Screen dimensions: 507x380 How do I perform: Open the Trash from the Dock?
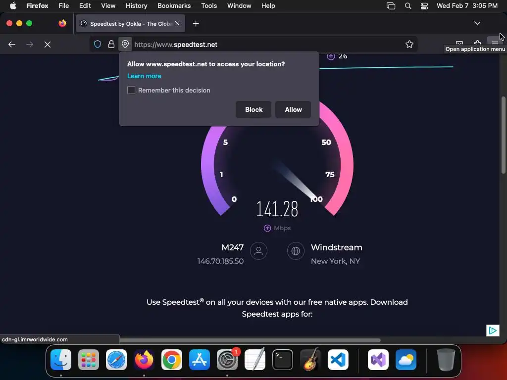tap(446, 360)
